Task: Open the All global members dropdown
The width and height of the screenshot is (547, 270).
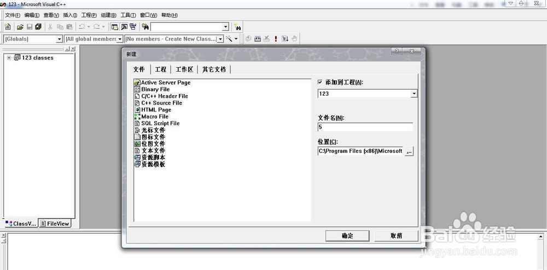Action: [120, 39]
